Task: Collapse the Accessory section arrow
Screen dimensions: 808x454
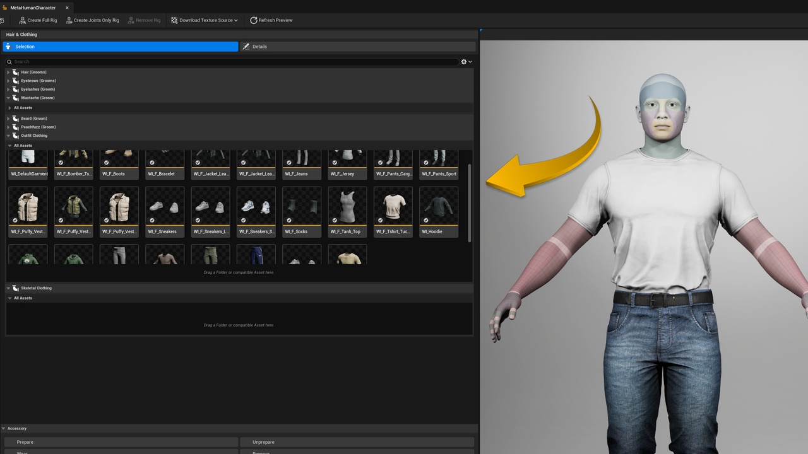Action: (x=3, y=428)
